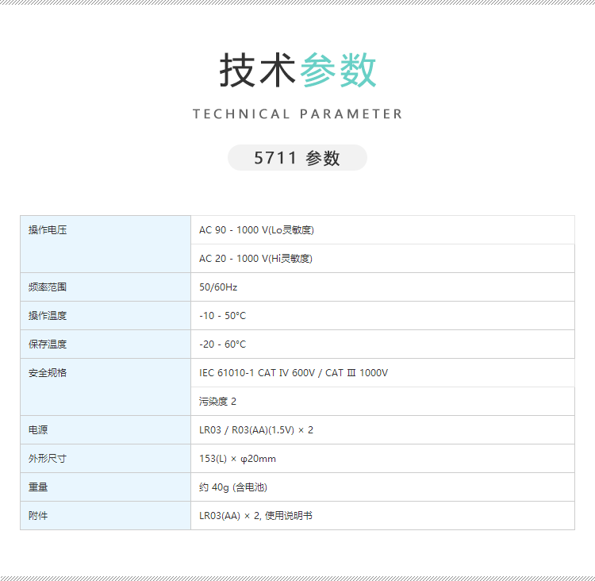Screen dimensions: 595x581
Task: Click the 污染度 2 cell
Action: tap(382, 402)
